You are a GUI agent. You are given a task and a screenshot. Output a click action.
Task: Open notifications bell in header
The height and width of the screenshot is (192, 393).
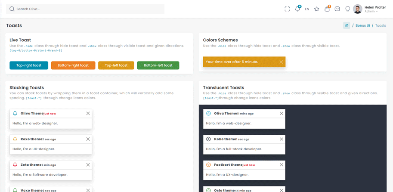coord(297,9)
